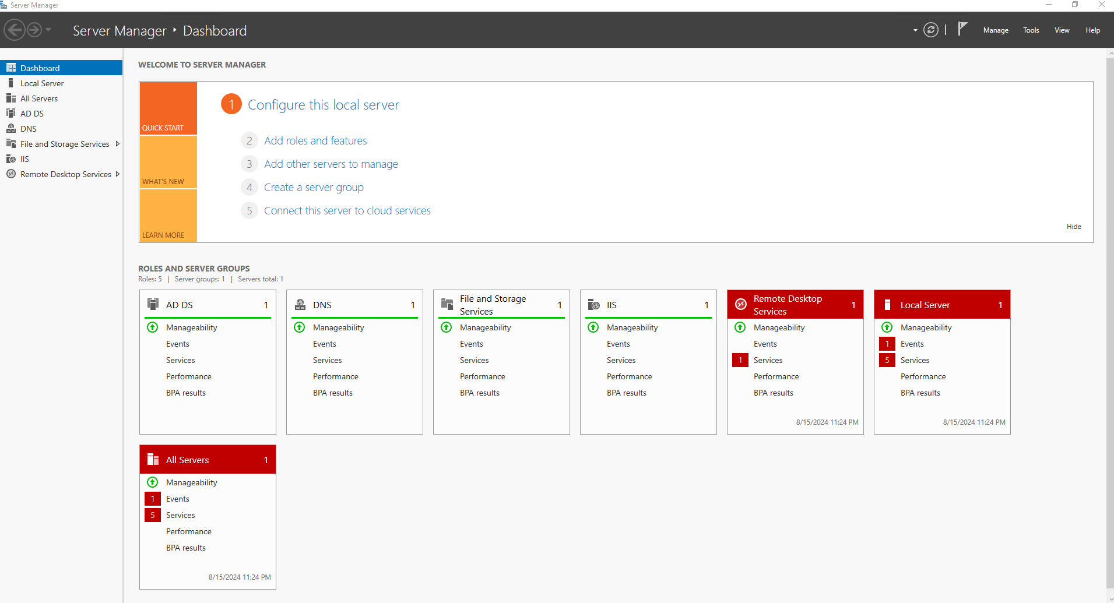This screenshot has height=603, width=1114.
Task: Select the WHAT'S NEW orange tile
Action: point(168,162)
